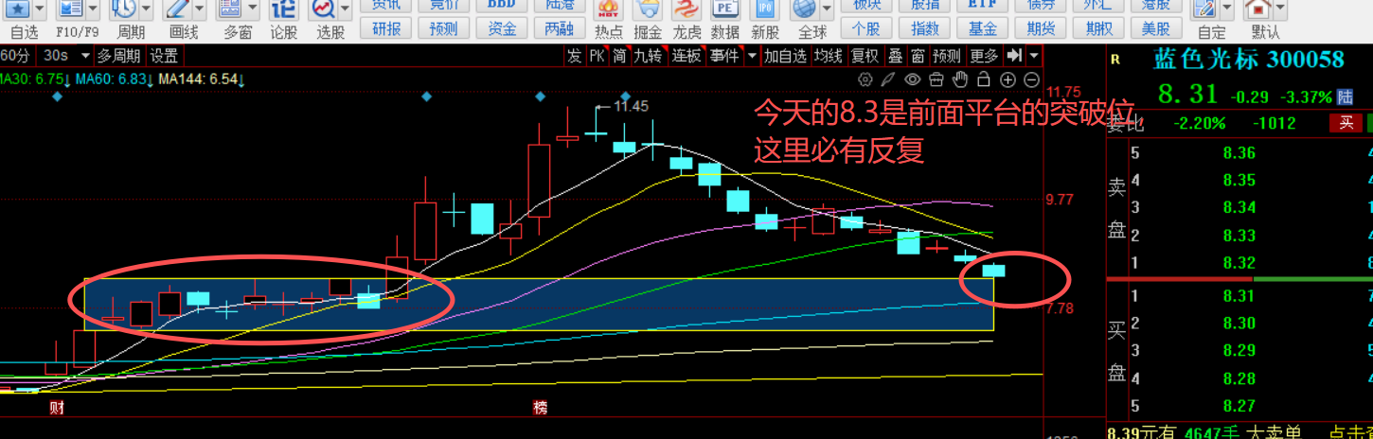Expand the dropdown arrow beside F10/F9

click(92, 9)
